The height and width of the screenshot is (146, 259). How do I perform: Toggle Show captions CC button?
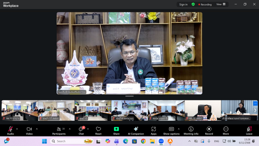pos(171,130)
